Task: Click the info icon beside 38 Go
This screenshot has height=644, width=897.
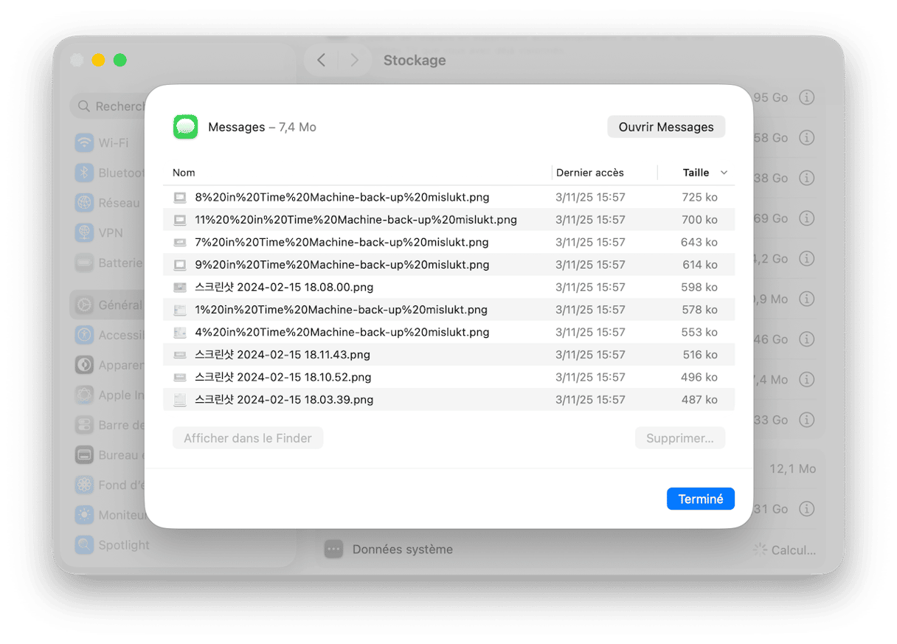Action: (807, 178)
